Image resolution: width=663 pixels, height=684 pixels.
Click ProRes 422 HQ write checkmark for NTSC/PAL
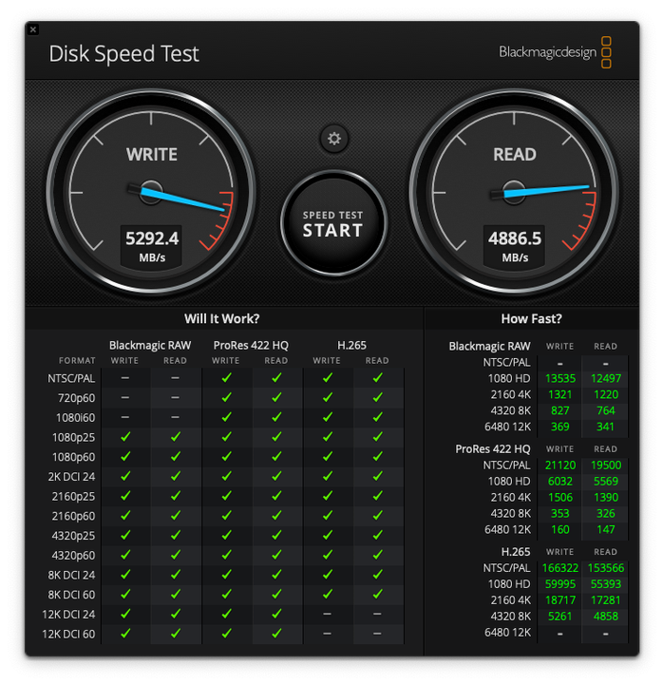click(x=226, y=378)
